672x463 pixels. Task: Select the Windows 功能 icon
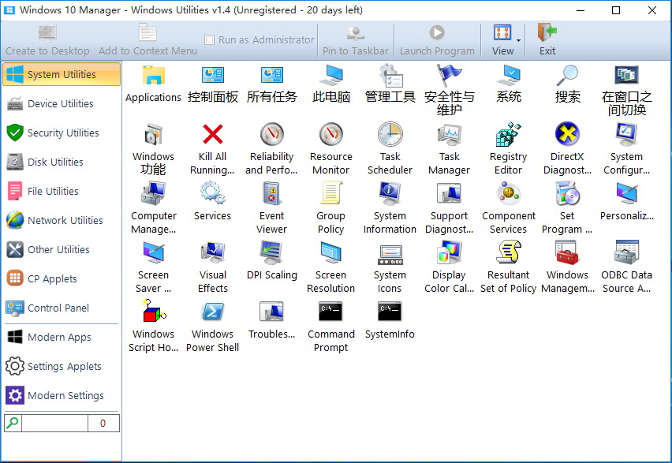(x=154, y=134)
